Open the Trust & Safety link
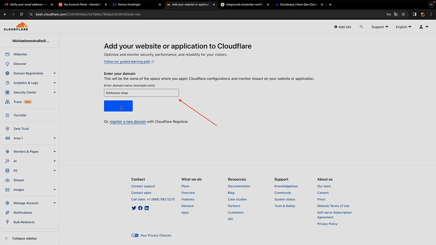The image size is (436, 245). pos(285,206)
